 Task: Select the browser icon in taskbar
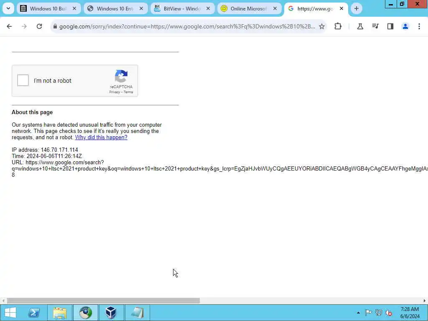(86, 313)
